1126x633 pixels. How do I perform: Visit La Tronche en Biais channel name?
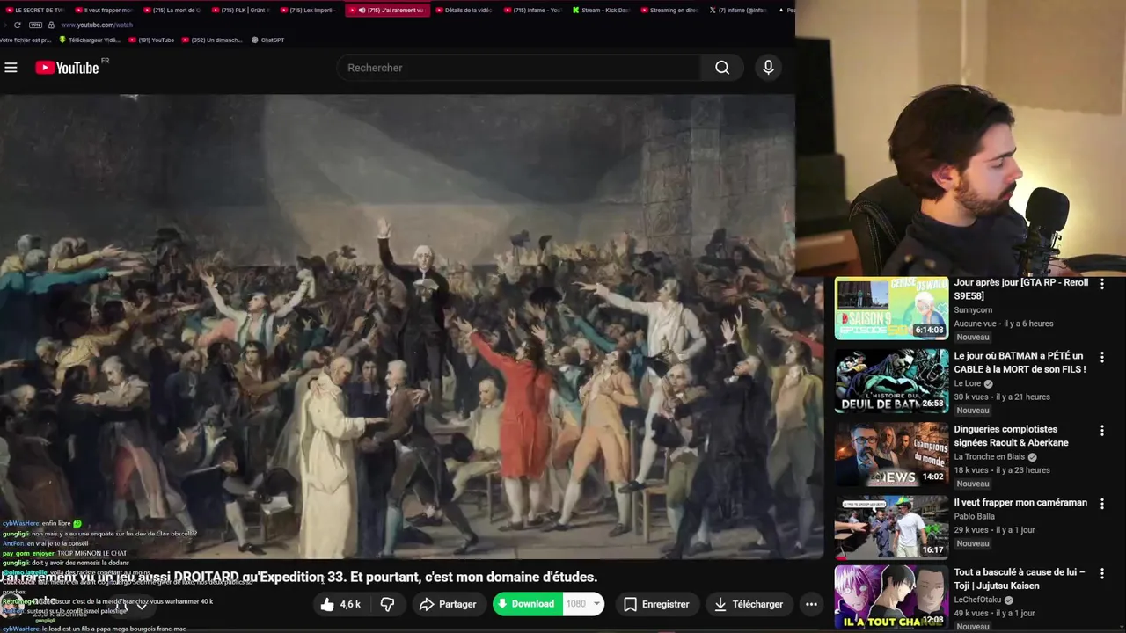(990, 457)
